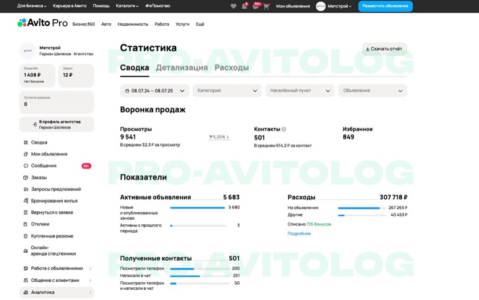This screenshot has width=479, height=300.
Task: Expand Работа с объявлениями chevron
Action: pos(90,269)
